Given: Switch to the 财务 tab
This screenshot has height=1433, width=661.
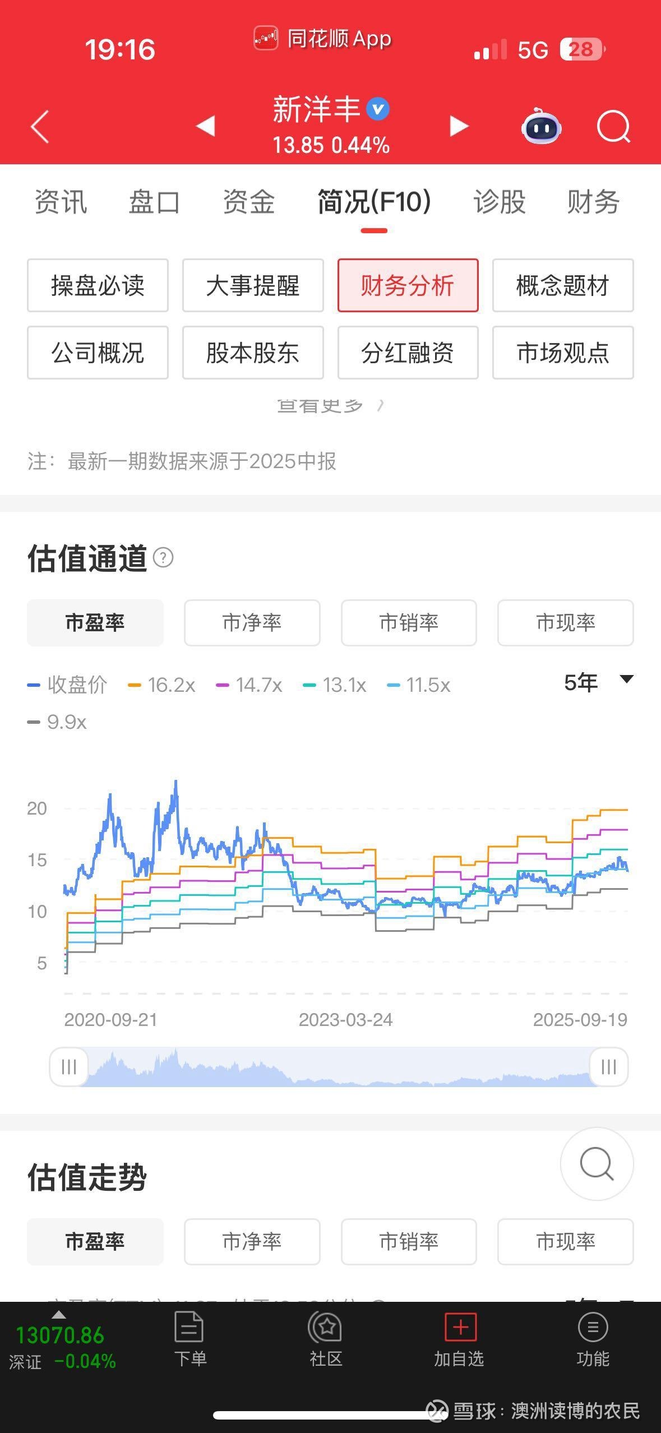Looking at the screenshot, I should pyautogui.click(x=593, y=202).
